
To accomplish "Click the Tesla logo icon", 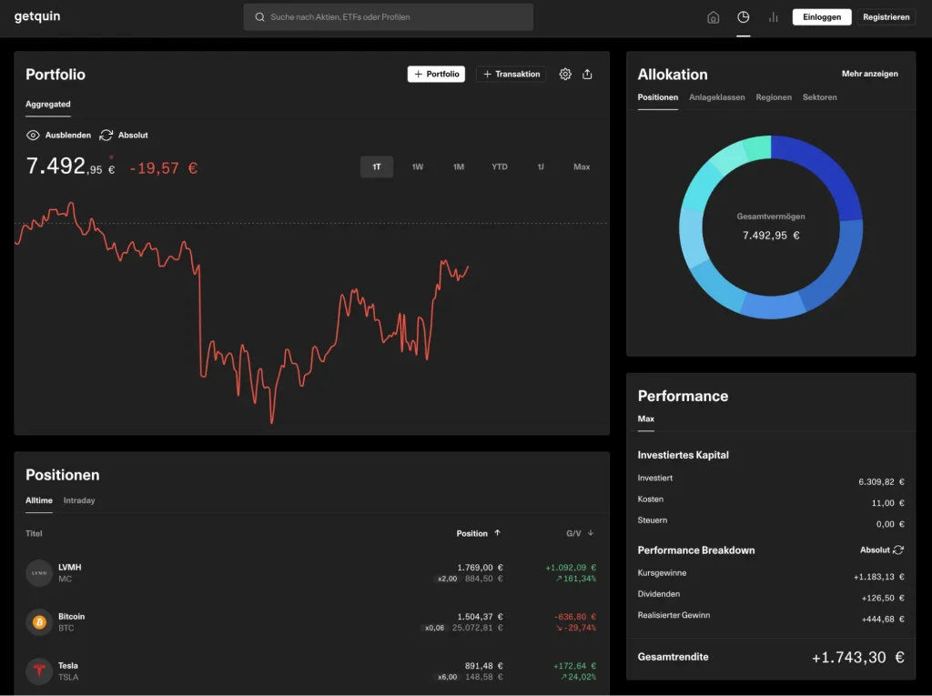I will (39, 671).
